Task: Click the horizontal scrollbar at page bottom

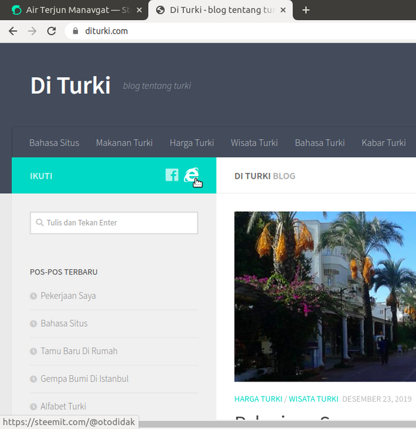Action: coord(278,424)
